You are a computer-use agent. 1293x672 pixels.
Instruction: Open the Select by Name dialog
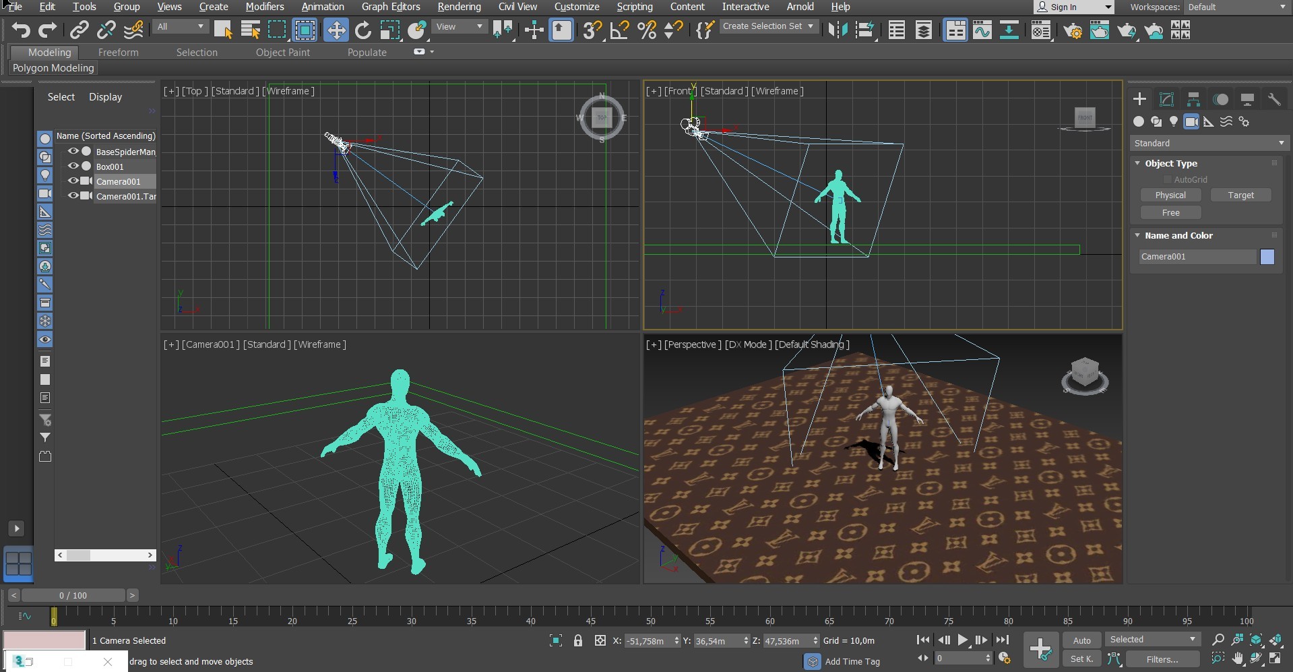point(251,30)
